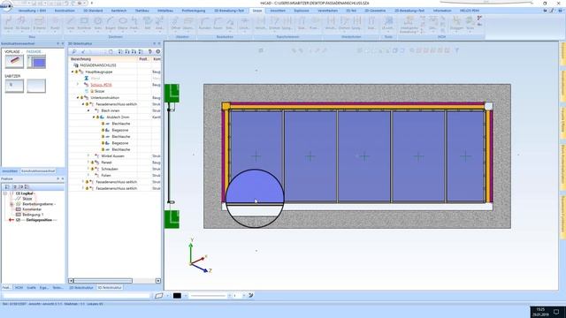
Task: Toggle pin on the Feature panel
Action: [57, 178]
